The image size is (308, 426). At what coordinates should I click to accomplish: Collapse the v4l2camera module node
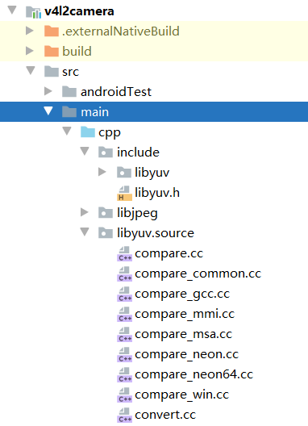[x=12, y=10]
